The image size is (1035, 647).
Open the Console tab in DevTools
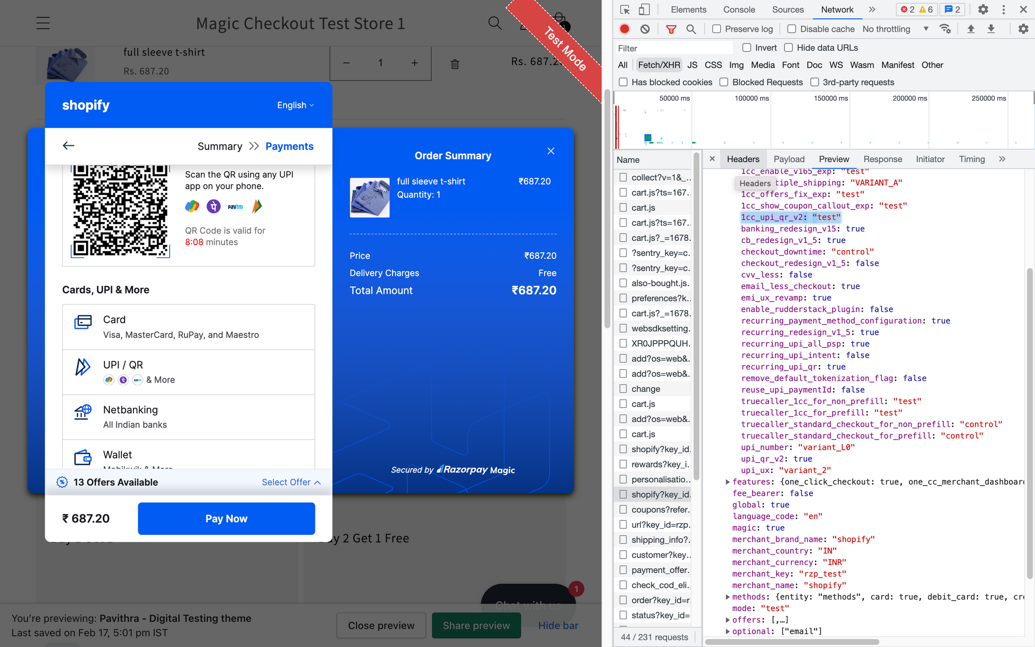(x=739, y=10)
